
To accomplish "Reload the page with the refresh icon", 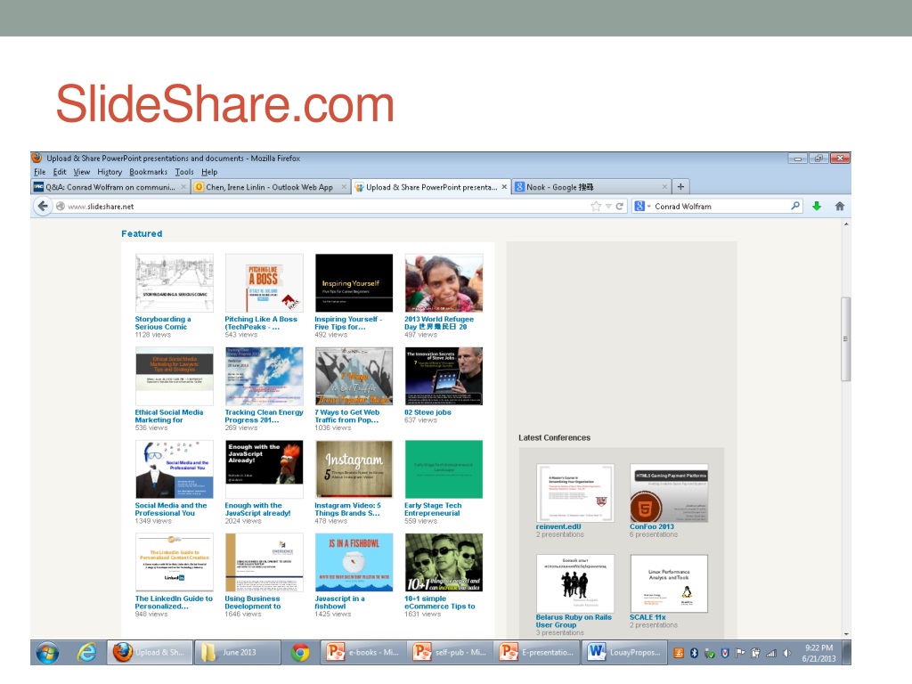I will coord(620,206).
